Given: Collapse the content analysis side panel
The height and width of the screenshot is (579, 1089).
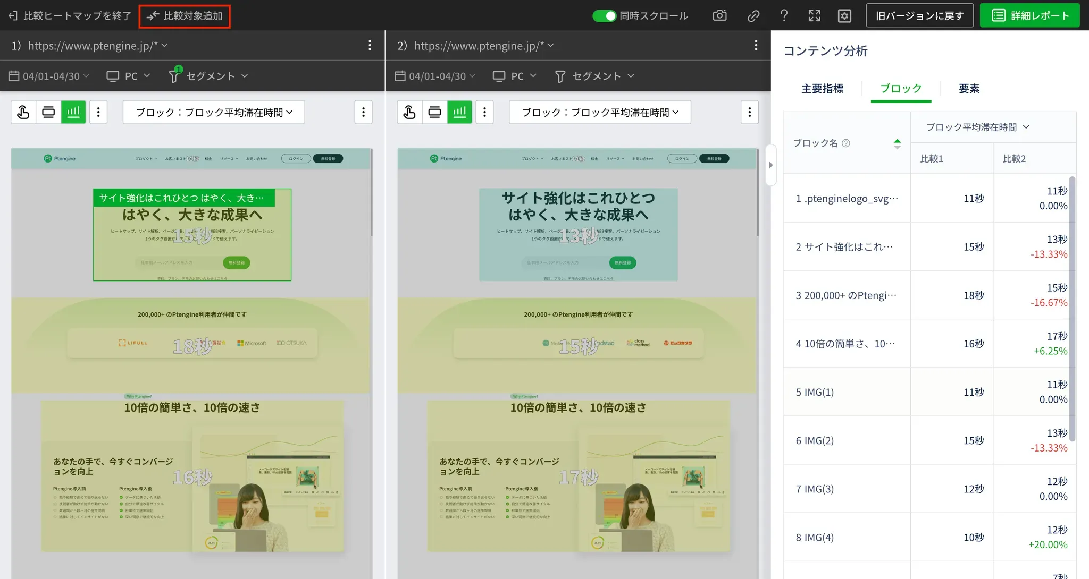Looking at the screenshot, I should coord(770,165).
